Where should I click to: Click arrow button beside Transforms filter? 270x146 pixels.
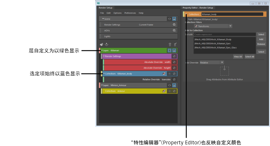230,26
